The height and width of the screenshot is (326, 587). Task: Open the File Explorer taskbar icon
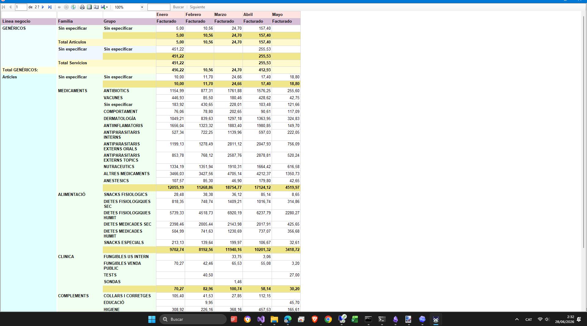[x=274, y=319]
